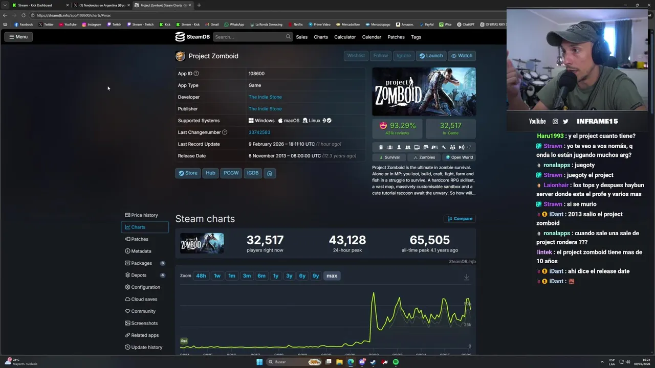Screen dimensions: 655x368
Task: Toggle Follow for Project Zomboid
Action: point(381,56)
